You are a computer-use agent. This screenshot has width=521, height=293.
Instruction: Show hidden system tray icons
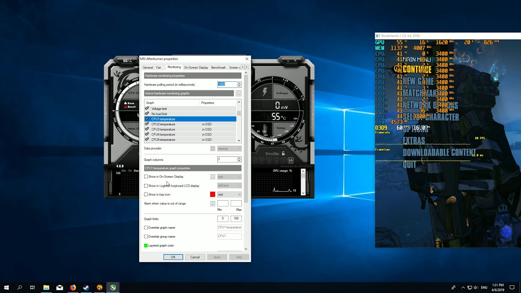tap(463, 287)
